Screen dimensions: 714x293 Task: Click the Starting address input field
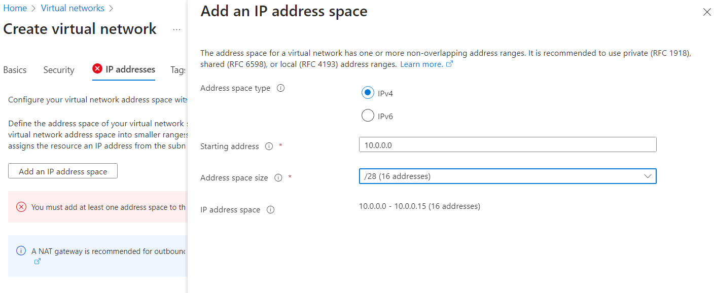(507, 144)
